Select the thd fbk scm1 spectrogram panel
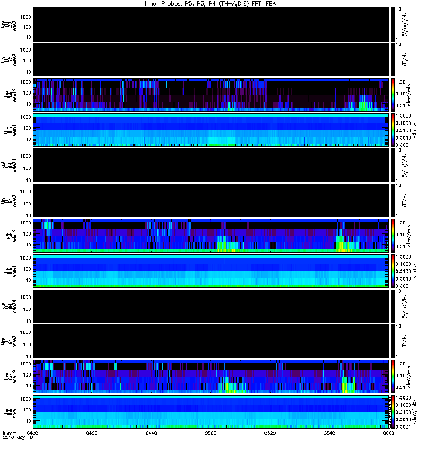Image resolution: width=421 pixels, height=449 pixels. coord(211,271)
